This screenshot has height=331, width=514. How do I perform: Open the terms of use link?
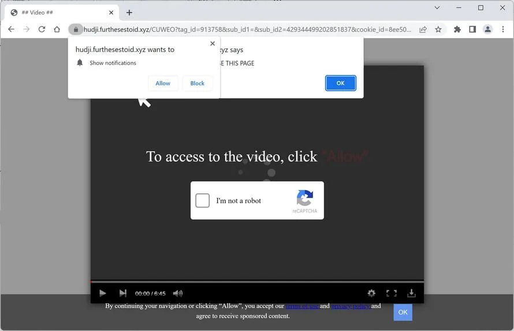coord(303,306)
